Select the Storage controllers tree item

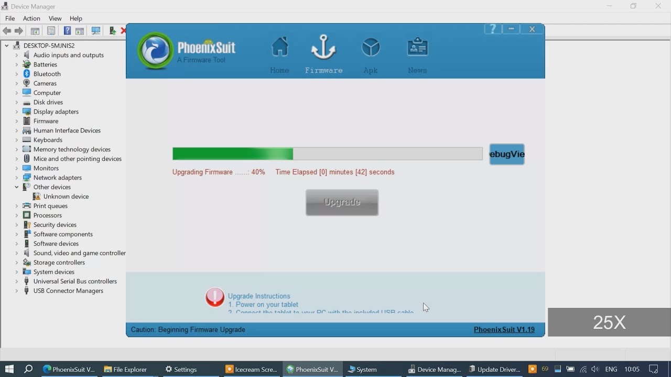tap(59, 262)
